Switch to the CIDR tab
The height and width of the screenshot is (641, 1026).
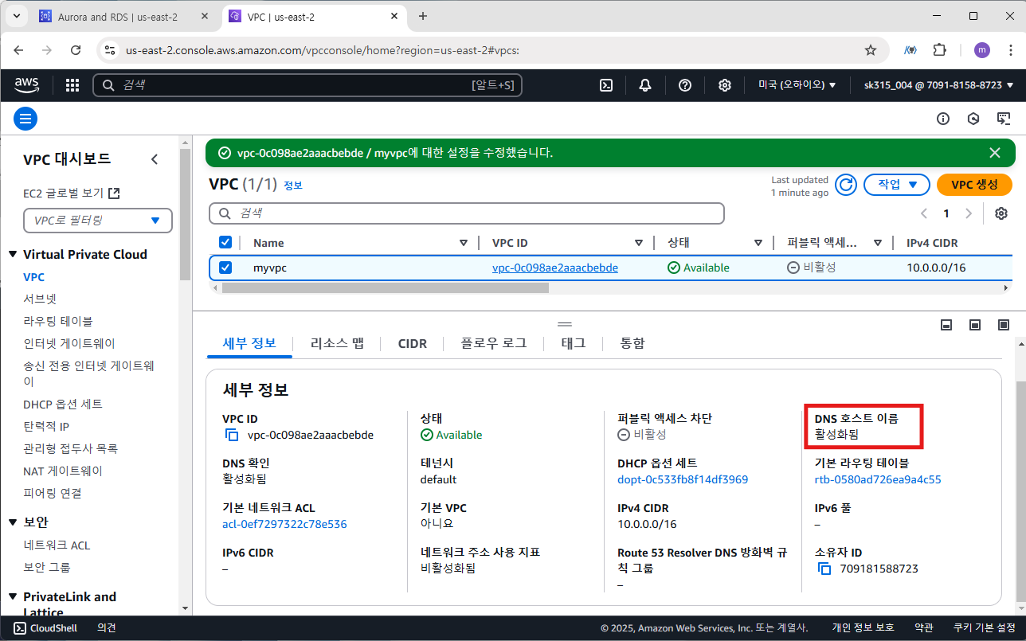(413, 344)
